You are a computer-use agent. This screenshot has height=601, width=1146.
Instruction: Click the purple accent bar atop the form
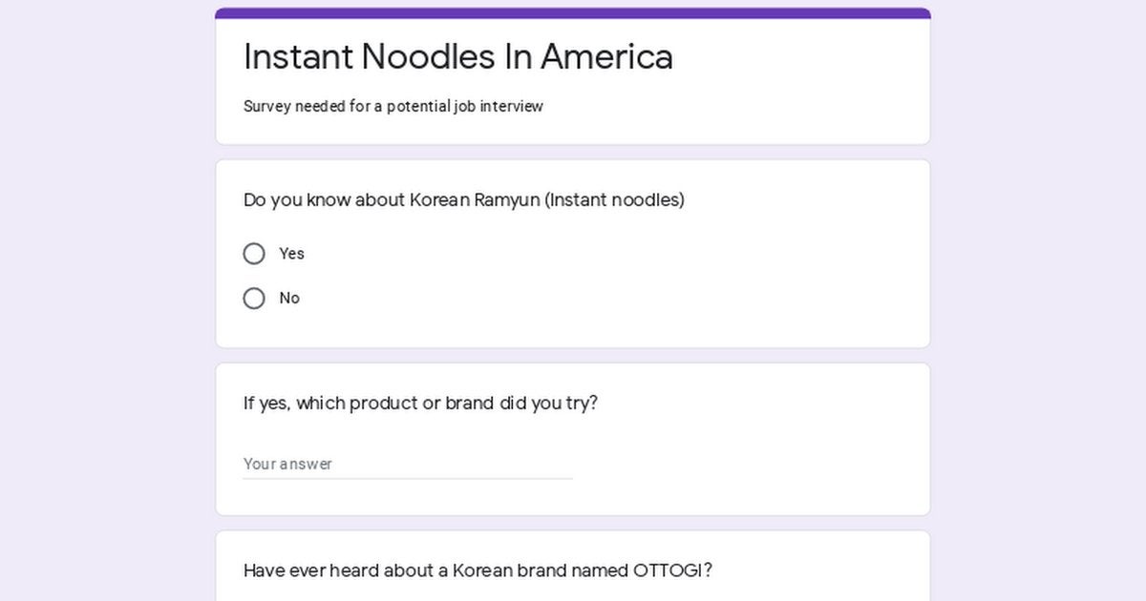tap(573, 13)
